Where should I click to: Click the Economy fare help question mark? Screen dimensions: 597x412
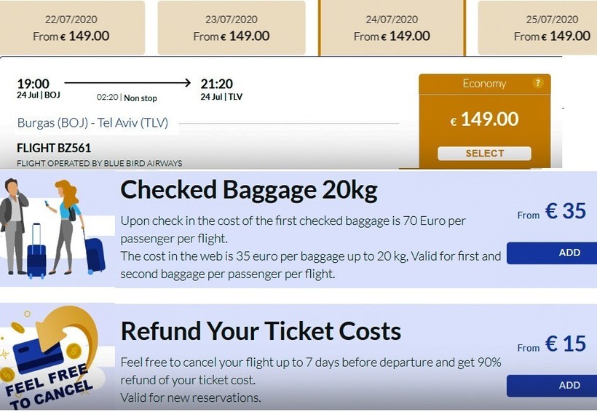coord(538,83)
